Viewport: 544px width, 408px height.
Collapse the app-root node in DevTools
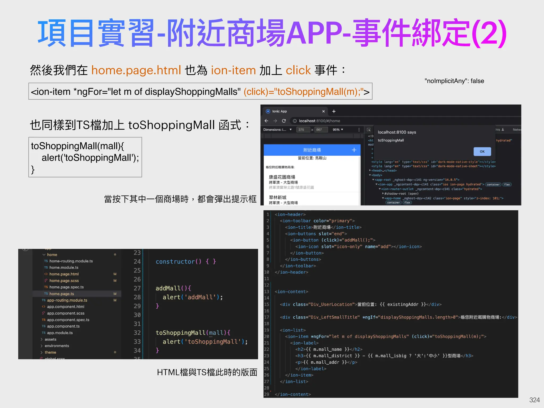(x=373, y=180)
